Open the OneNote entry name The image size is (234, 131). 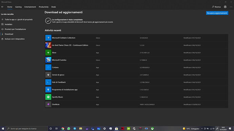(x=56, y=104)
